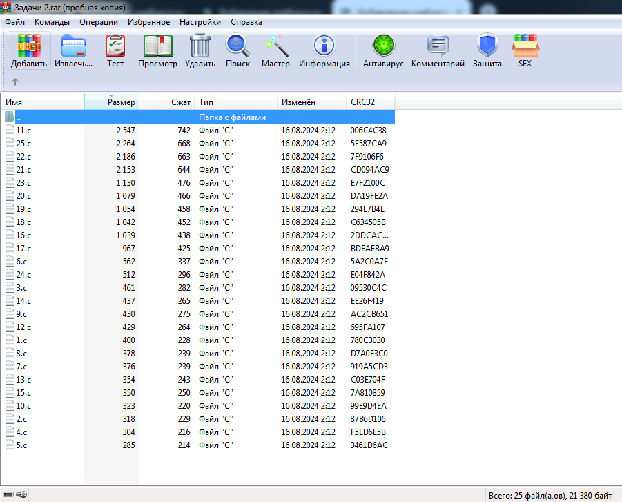Screen dimensions: 622x502
Task: Click the Добавить (Add) archive icon
Action: click(x=29, y=47)
